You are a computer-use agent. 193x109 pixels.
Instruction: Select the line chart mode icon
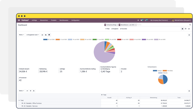(x=46, y=35)
